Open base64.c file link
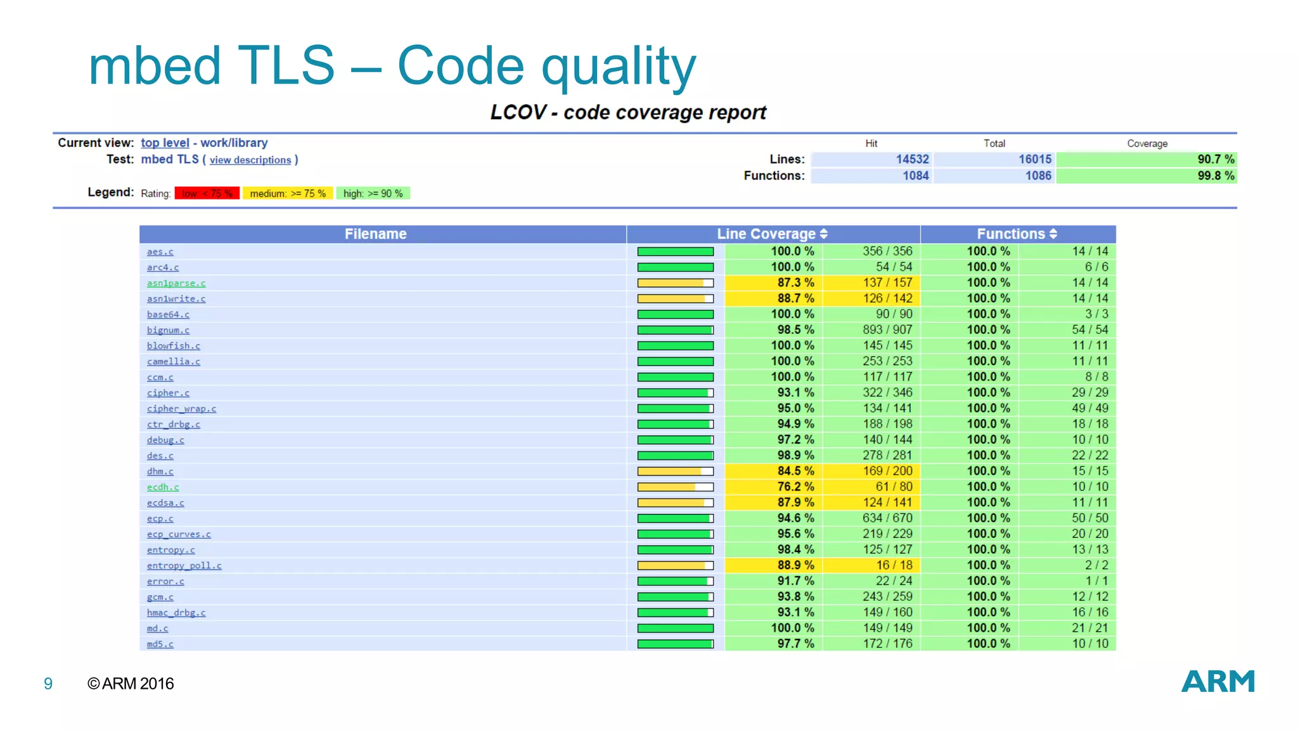This screenshot has height=730, width=1298. (x=168, y=314)
